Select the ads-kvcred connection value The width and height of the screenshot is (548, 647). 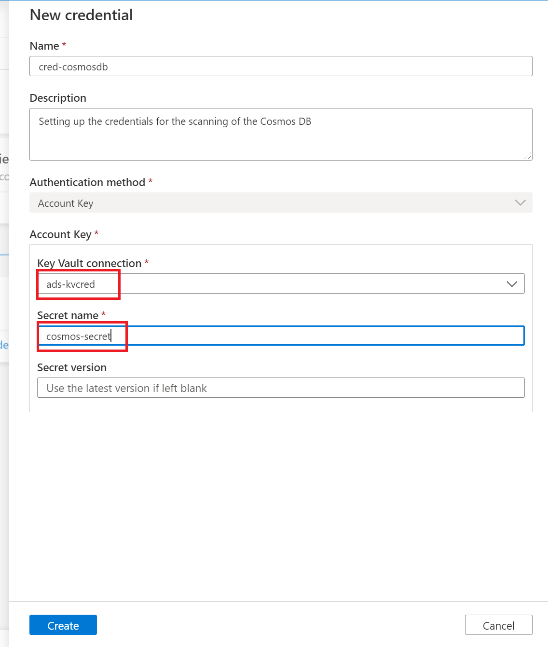coord(69,284)
